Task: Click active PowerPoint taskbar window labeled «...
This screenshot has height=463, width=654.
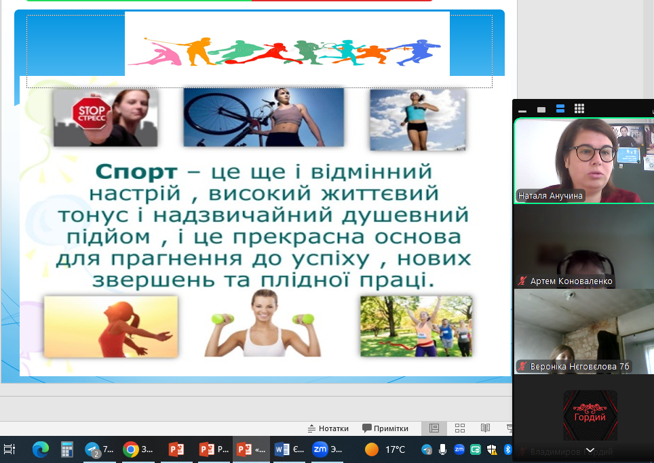Action: pyautogui.click(x=250, y=449)
